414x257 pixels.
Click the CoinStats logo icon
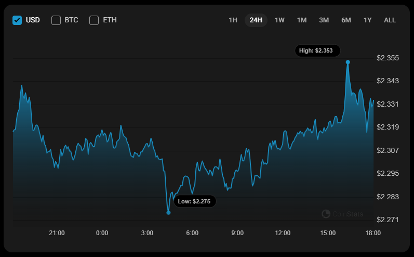pos(326,214)
